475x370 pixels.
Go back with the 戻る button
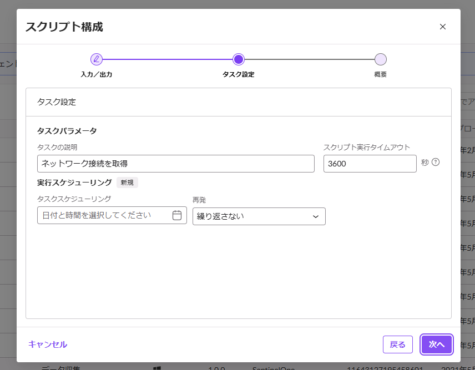point(397,344)
